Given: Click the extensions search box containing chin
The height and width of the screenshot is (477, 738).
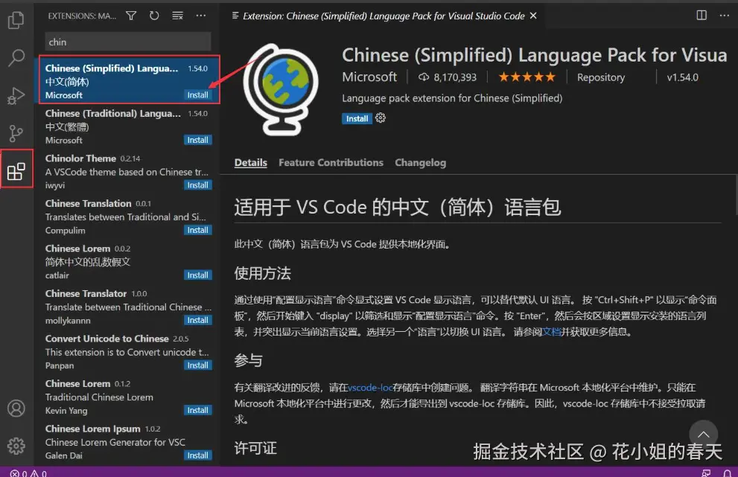Looking at the screenshot, I should tap(127, 42).
